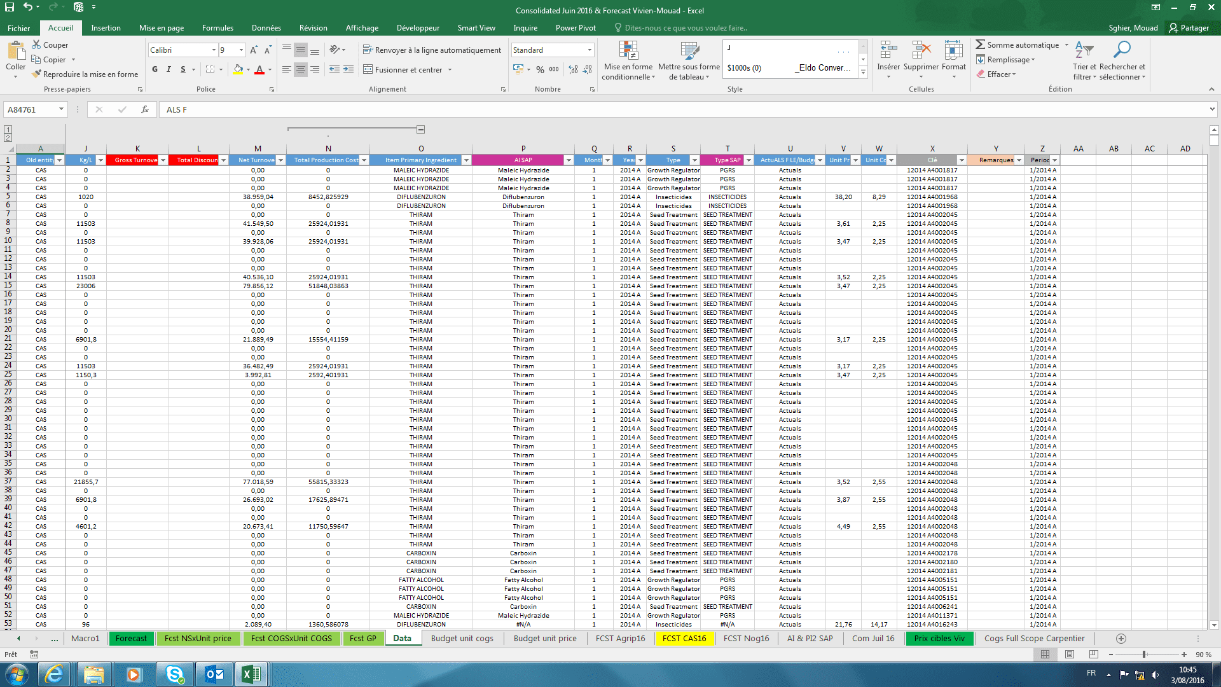Click the insert function fx icon
1221x687 pixels.
(x=145, y=109)
